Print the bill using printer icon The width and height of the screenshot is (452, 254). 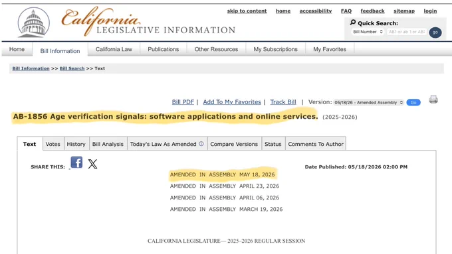(433, 99)
